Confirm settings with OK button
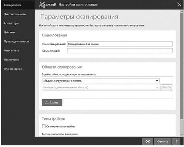 pos(147,141)
